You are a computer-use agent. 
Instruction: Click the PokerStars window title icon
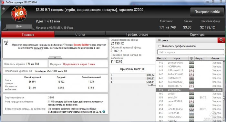tap(3, 2)
